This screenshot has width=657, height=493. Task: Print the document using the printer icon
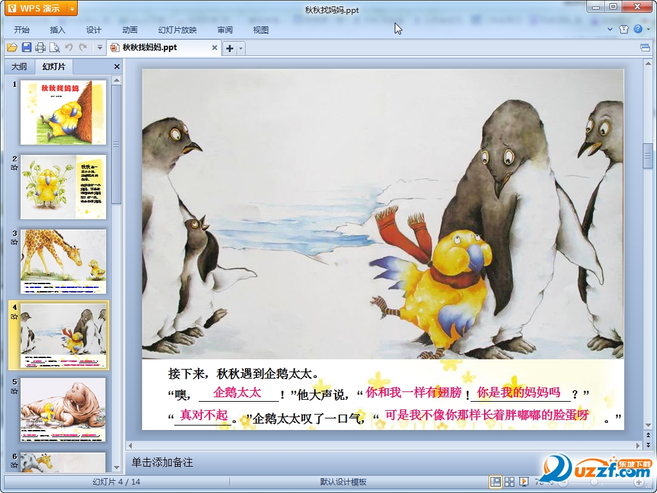[40, 48]
